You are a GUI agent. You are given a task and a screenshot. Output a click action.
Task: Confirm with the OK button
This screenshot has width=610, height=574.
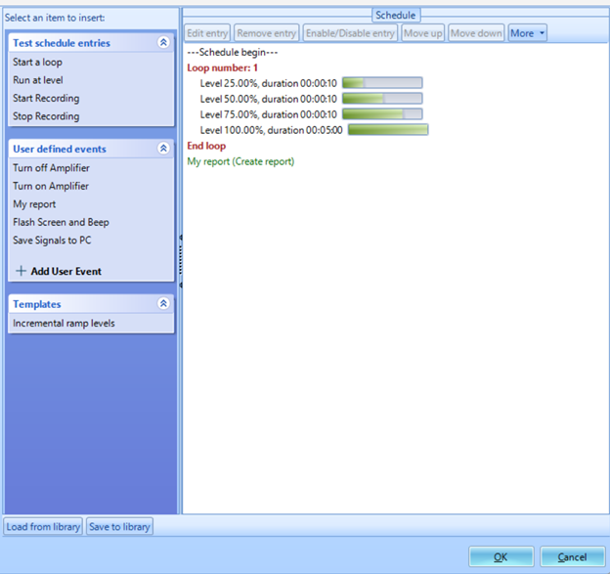[x=501, y=556]
